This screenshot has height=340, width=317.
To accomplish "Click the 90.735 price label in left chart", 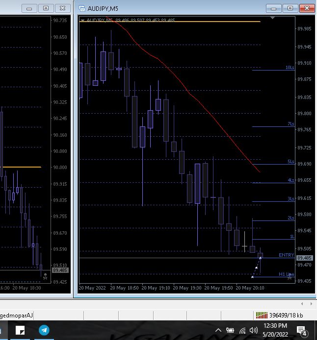I will 60,21.
